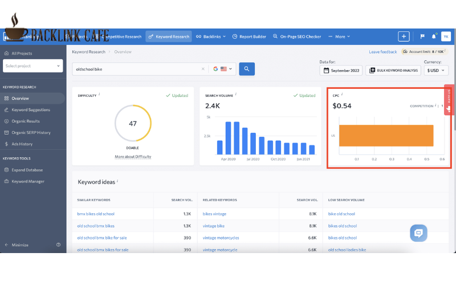Image resolution: width=456 pixels, height=285 pixels.
Task: Expand the More menu in top navigation
Action: pyautogui.click(x=339, y=36)
